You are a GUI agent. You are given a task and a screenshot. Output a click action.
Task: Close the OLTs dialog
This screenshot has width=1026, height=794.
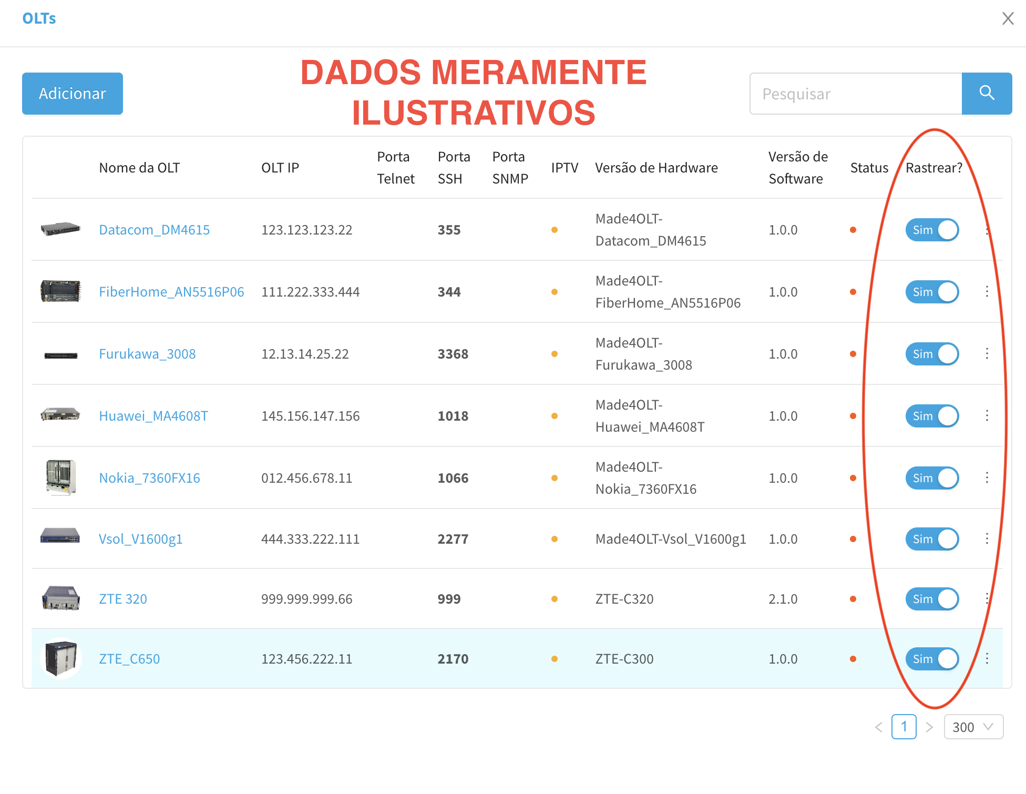(1007, 18)
